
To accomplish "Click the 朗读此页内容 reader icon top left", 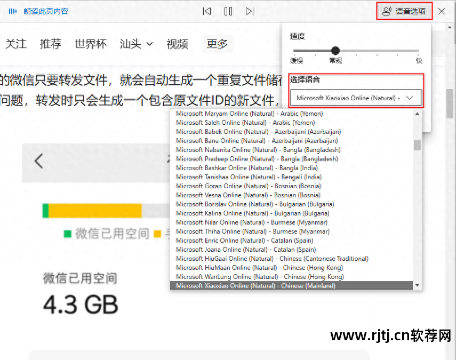I will click(12, 10).
